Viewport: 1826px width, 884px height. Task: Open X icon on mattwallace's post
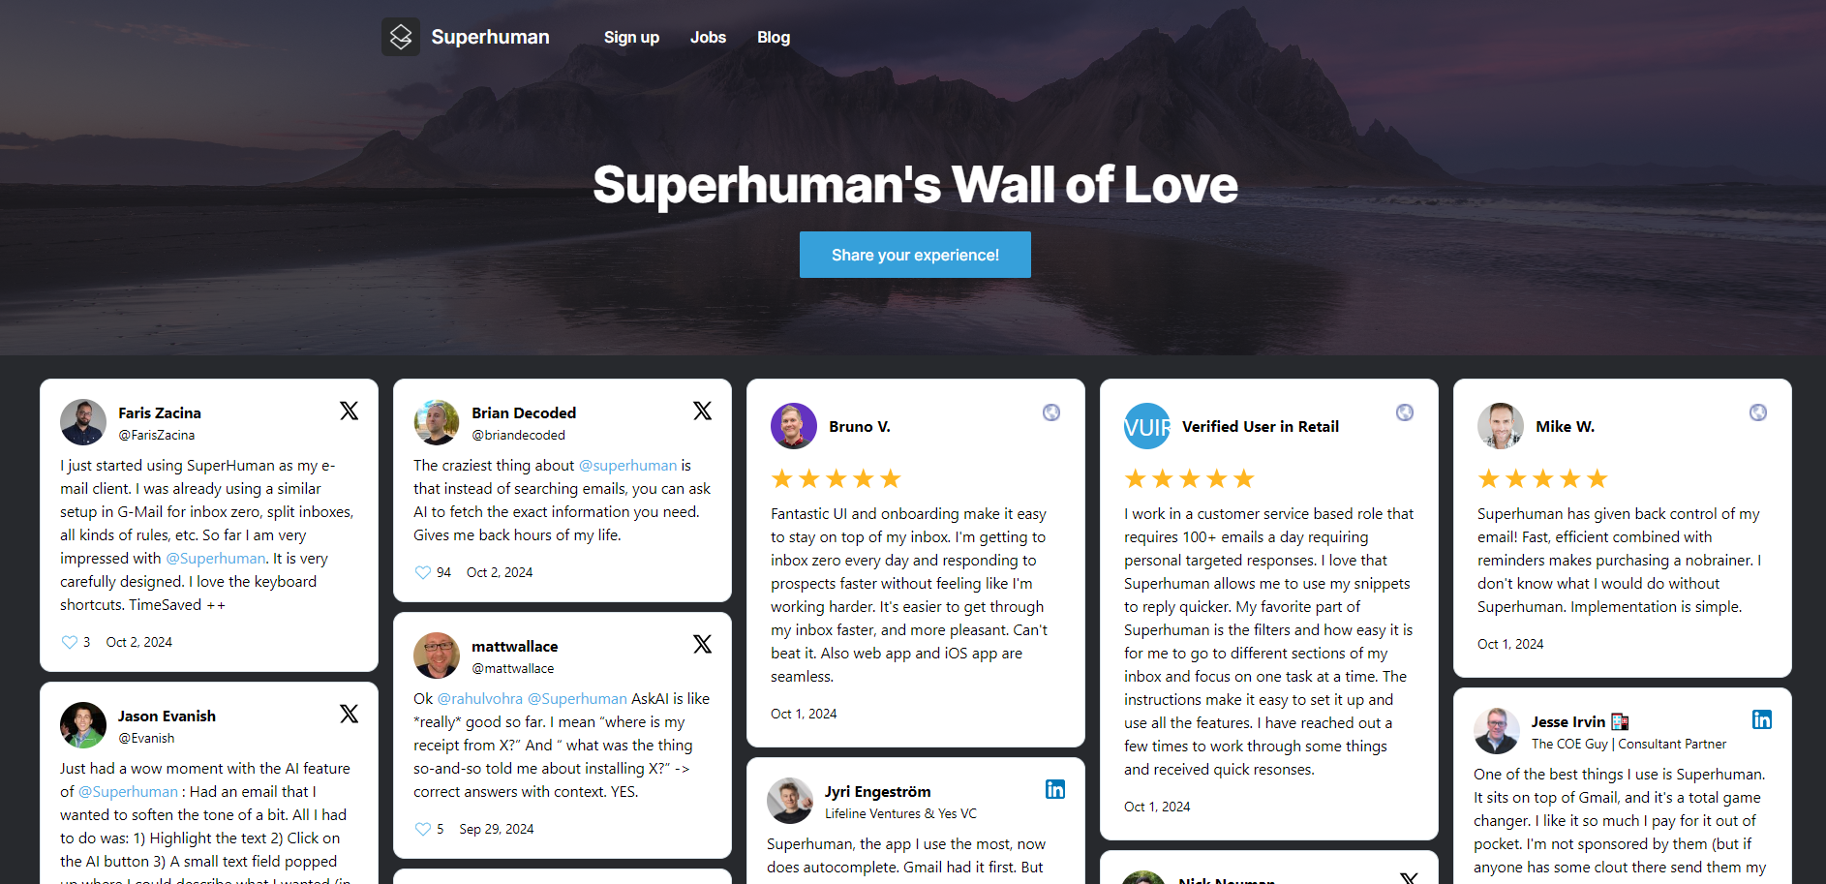pos(703,644)
